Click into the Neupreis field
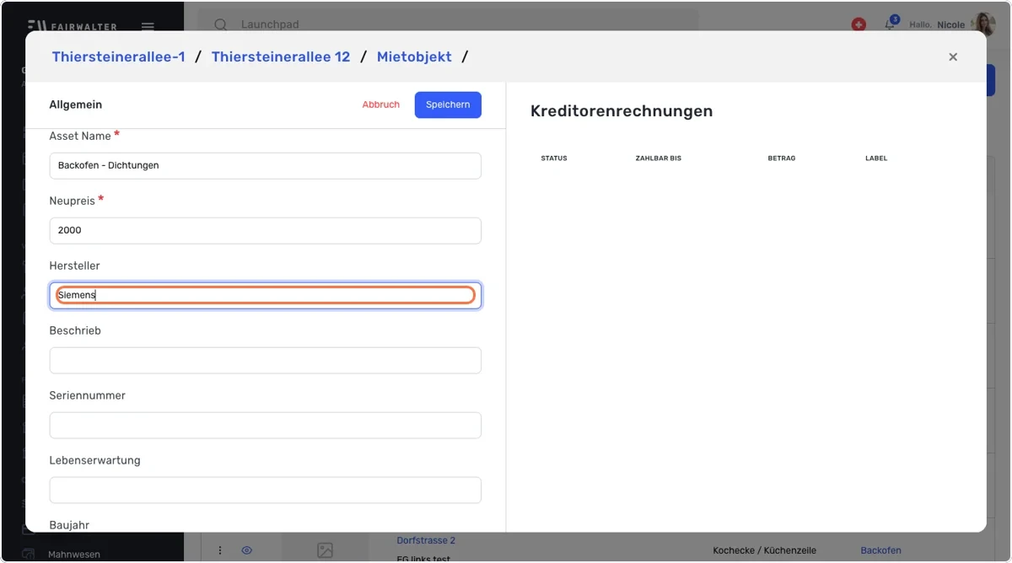Image resolution: width=1012 pixels, height=563 pixels. click(x=266, y=230)
